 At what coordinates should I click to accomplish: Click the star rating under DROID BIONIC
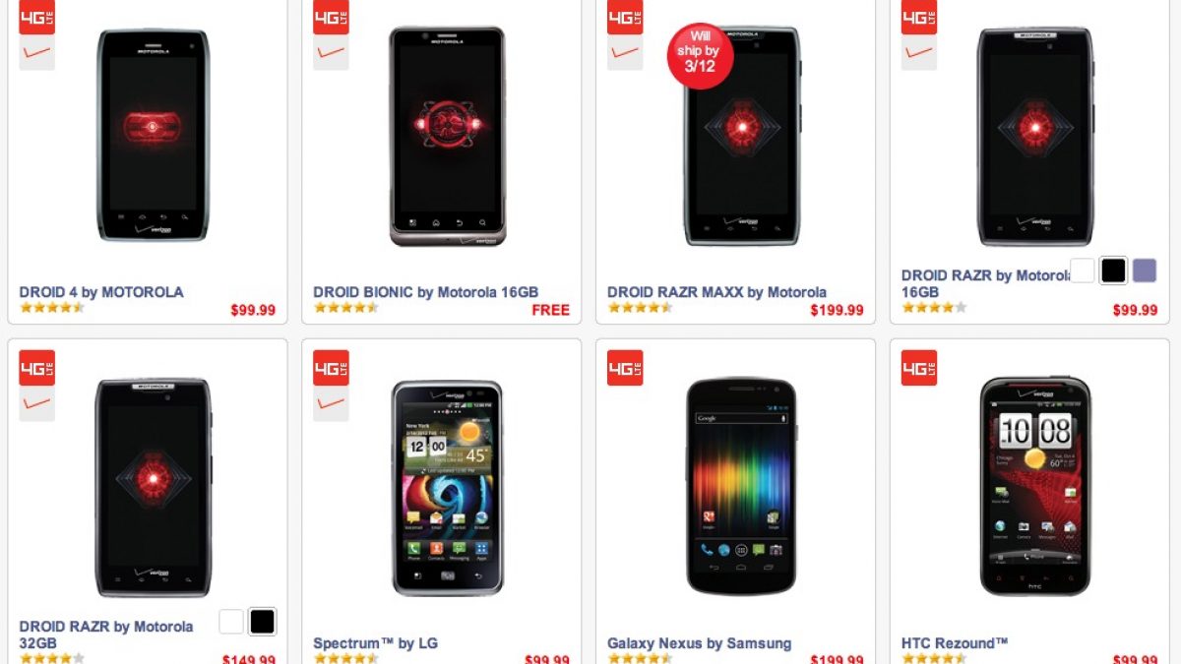click(346, 308)
